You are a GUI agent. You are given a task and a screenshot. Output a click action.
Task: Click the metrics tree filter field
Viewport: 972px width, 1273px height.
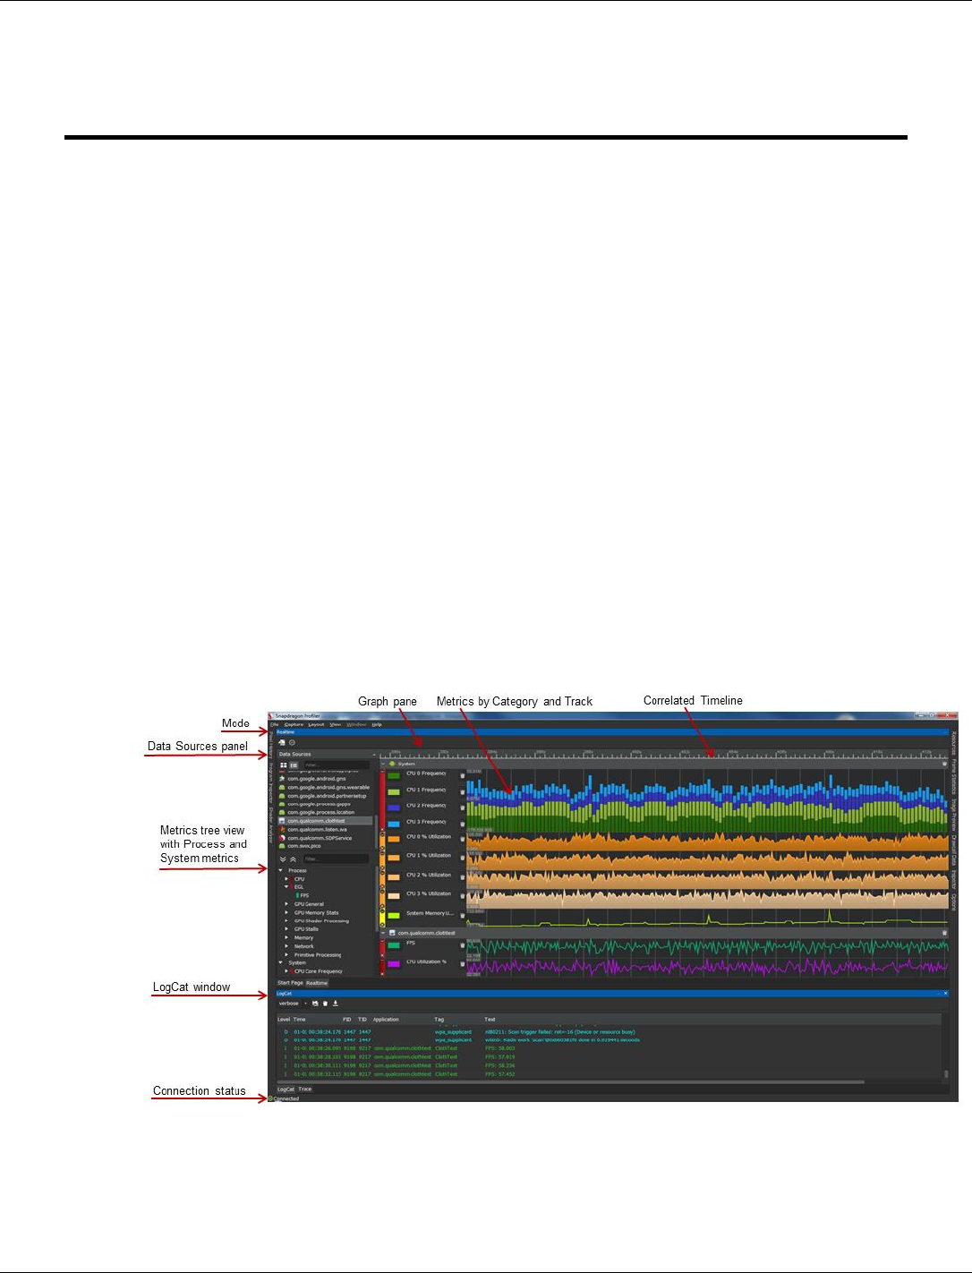pos(337,859)
